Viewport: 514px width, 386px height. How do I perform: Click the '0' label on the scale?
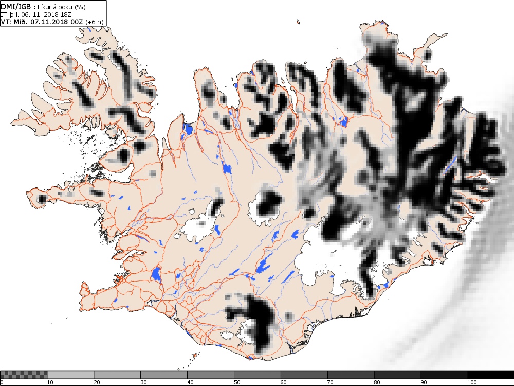(x=2, y=382)
